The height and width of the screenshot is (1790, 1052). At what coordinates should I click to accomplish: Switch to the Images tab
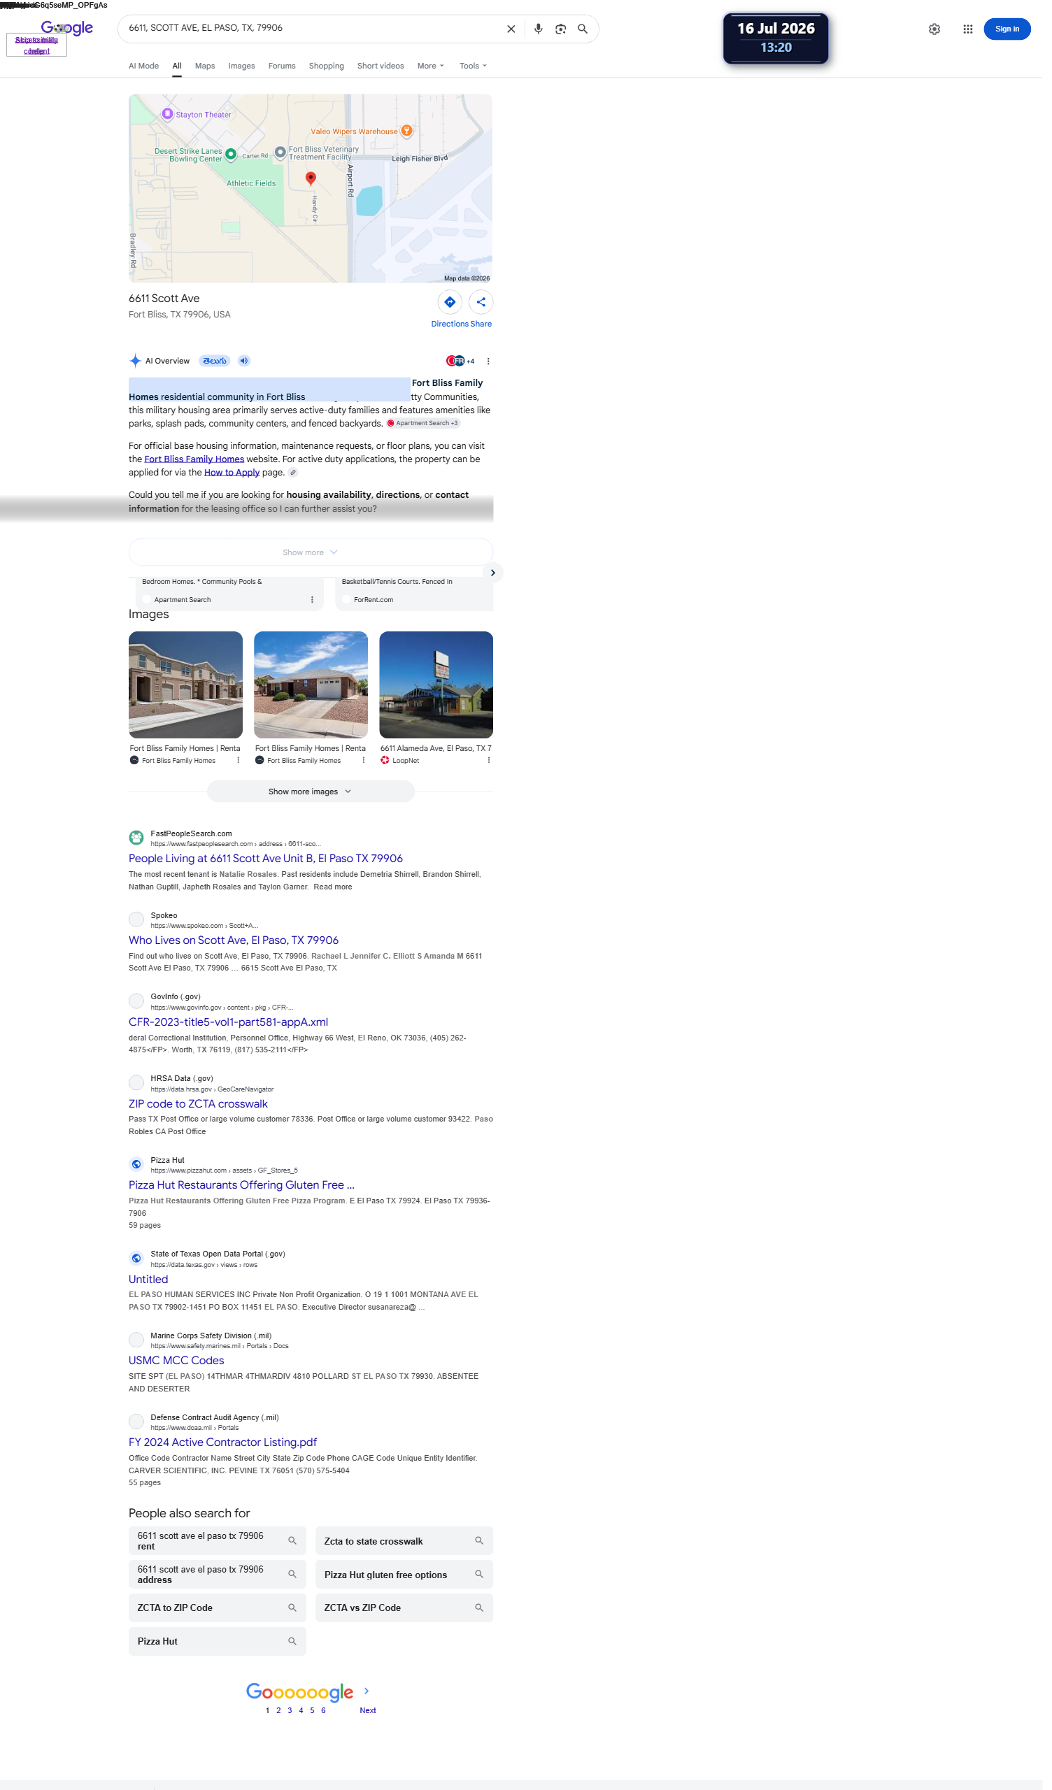(244, 66)
